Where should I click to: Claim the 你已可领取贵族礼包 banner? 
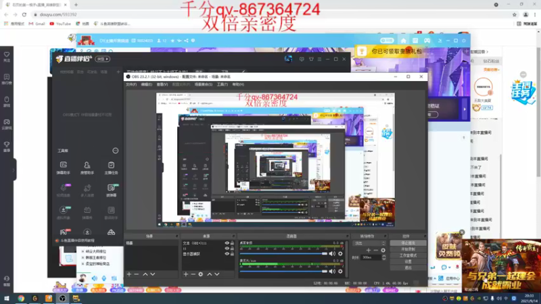click(x=393, y=51)
